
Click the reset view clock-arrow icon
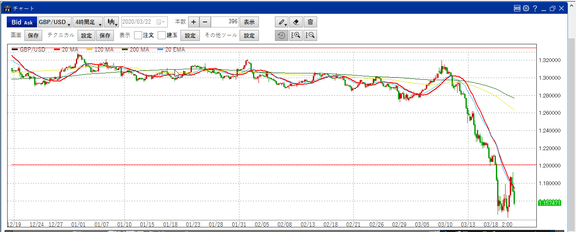click(282, 35)
